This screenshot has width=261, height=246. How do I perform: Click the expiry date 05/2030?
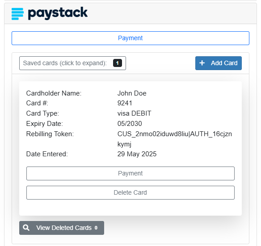point(130,124)
